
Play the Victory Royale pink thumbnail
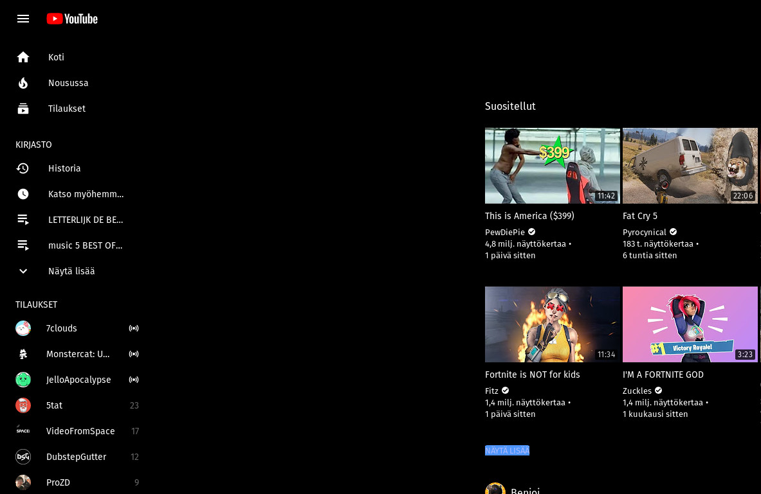coord(690,324)
